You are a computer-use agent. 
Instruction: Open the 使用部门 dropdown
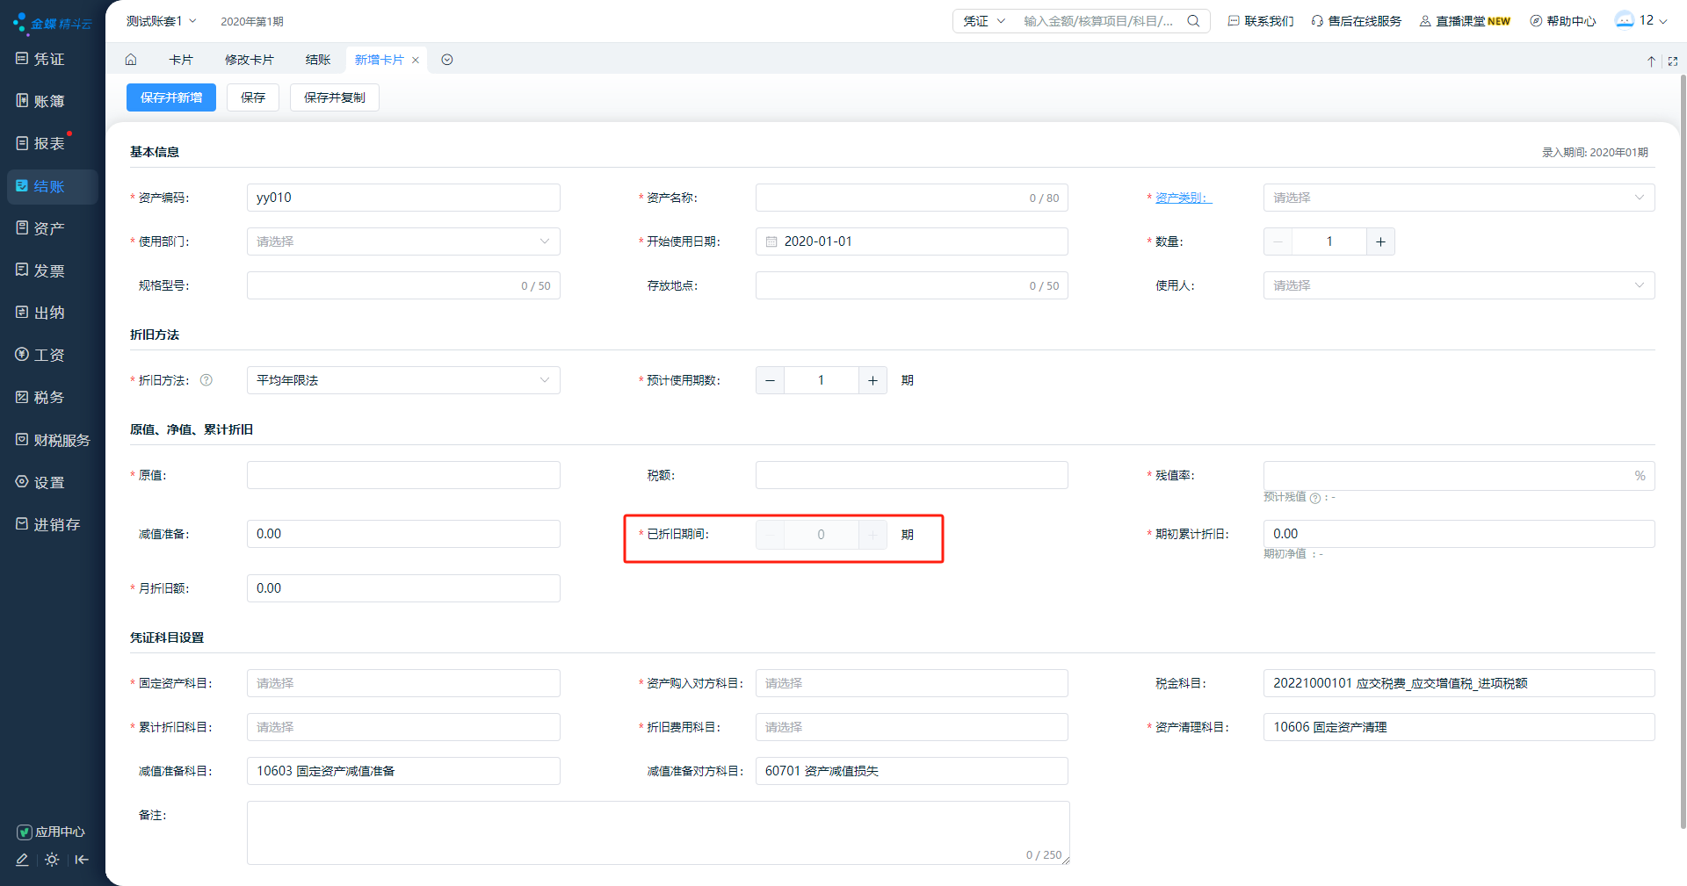tap(403, 241)
